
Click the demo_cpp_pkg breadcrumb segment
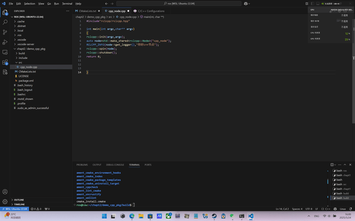(x=96, y=17)
